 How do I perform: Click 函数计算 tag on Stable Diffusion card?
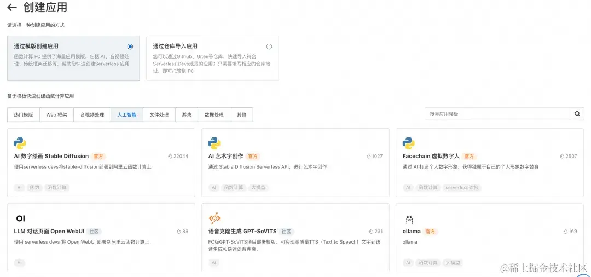(x=57, y=187)
